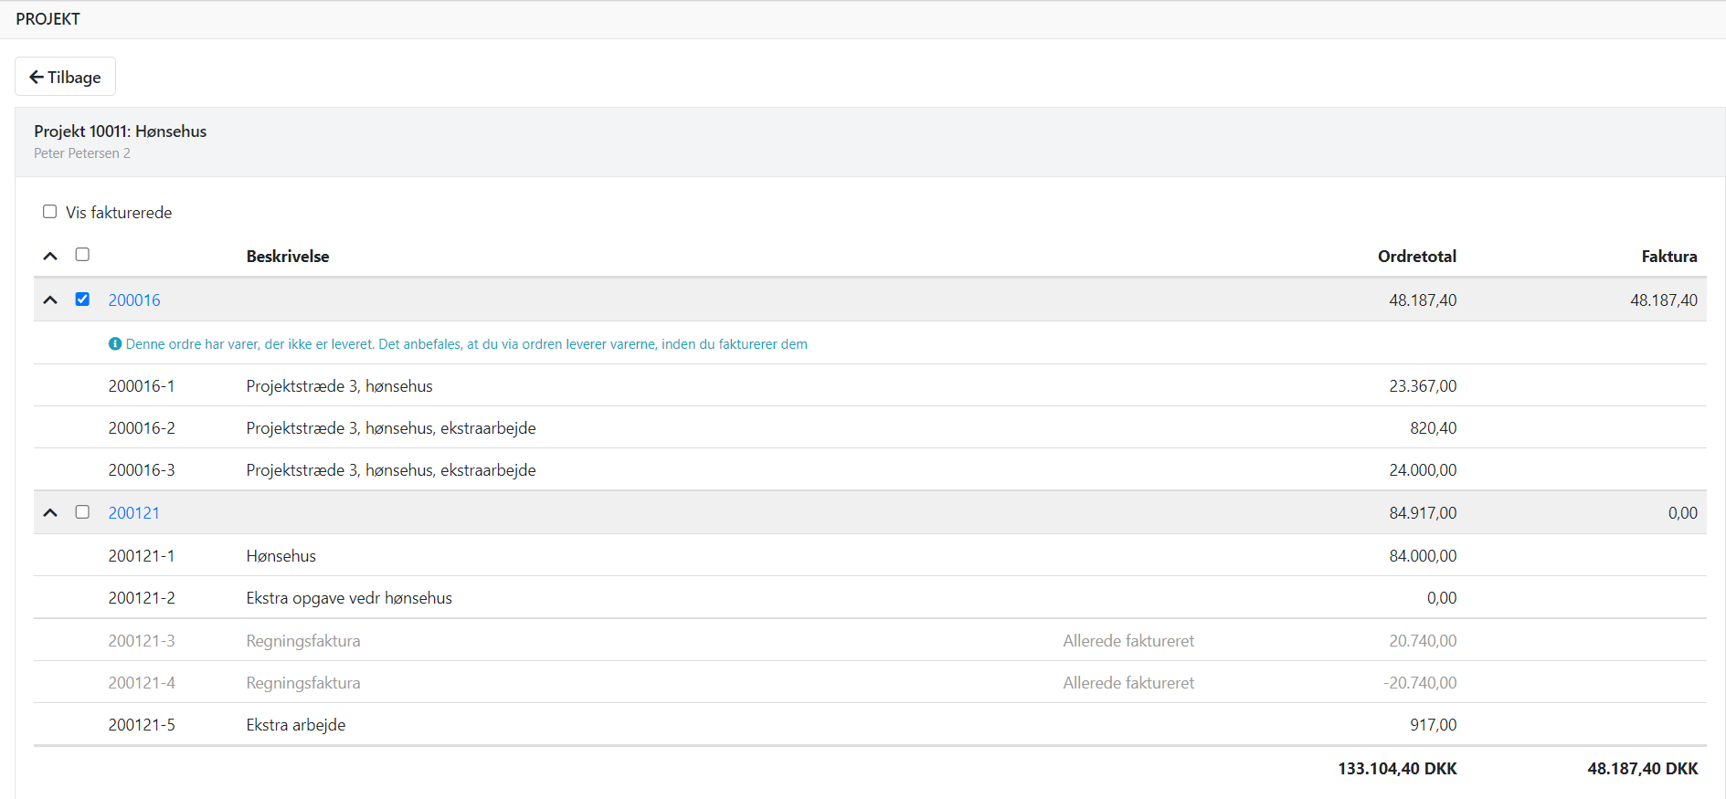1726x799 pixels.
Task: Open order 200121 link
Action: (x=134, y=513)
